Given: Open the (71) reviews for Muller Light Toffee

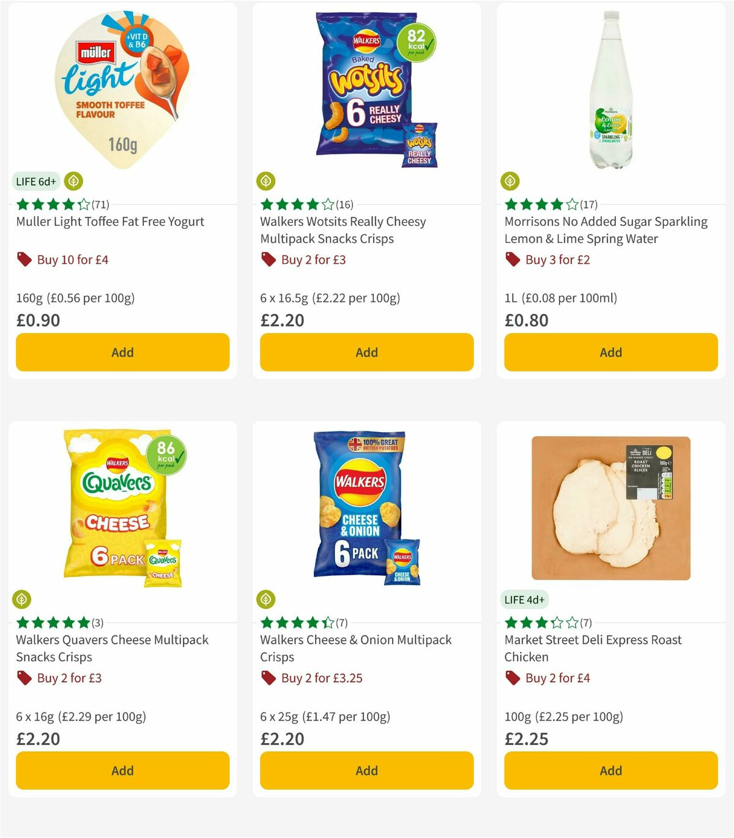Looking at the screenshot, I should (101, 204).
